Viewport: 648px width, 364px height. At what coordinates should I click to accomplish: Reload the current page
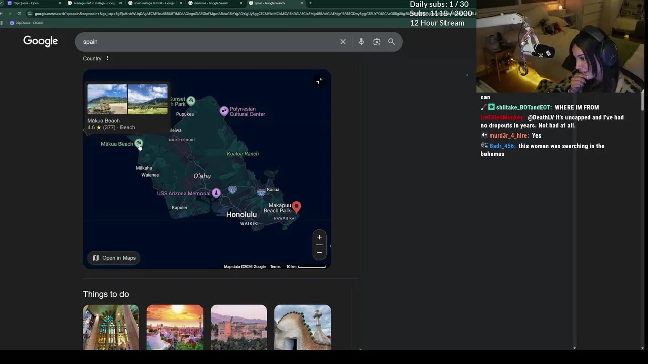click(19, 14)
